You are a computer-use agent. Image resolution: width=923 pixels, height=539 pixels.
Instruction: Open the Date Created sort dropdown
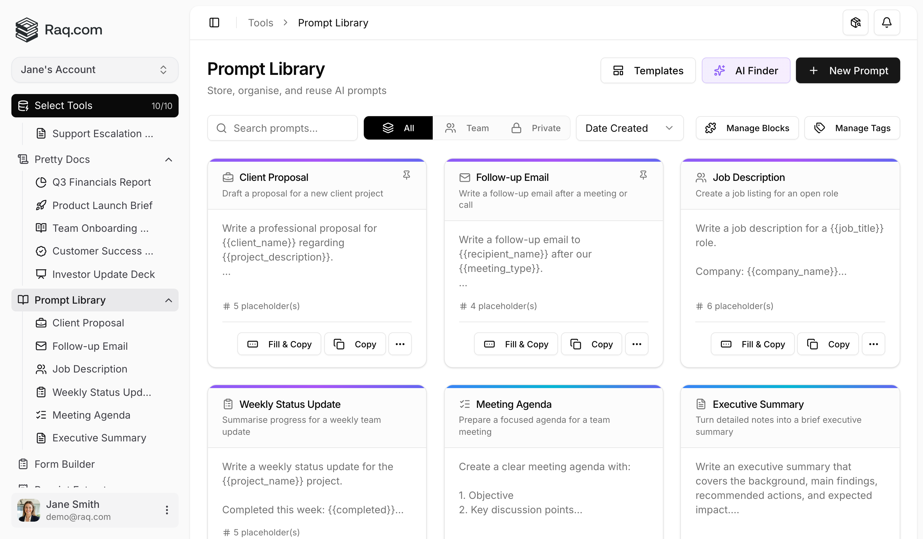[x=629, y=128]
